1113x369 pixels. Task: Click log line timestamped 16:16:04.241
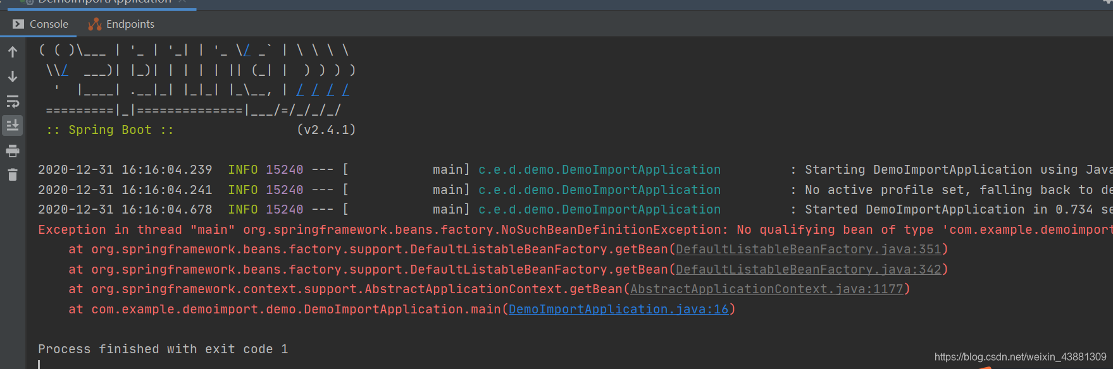click(575, 190)
